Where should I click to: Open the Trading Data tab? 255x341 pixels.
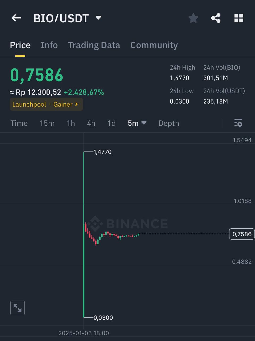(x=94, y=45)
